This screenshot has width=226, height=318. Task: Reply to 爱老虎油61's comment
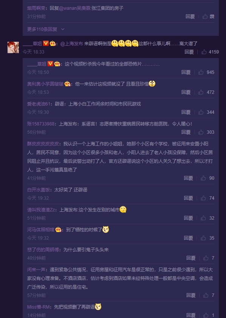tap(186, 112)
